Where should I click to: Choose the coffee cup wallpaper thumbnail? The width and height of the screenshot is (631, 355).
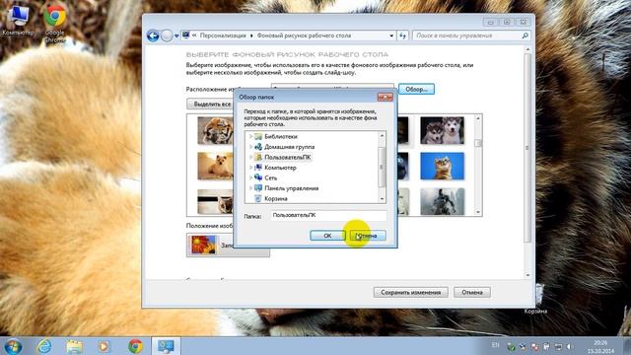[x=215, y=201]
